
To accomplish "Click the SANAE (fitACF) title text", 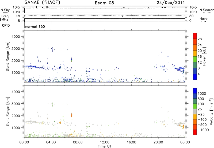I will tap(42, 2).
